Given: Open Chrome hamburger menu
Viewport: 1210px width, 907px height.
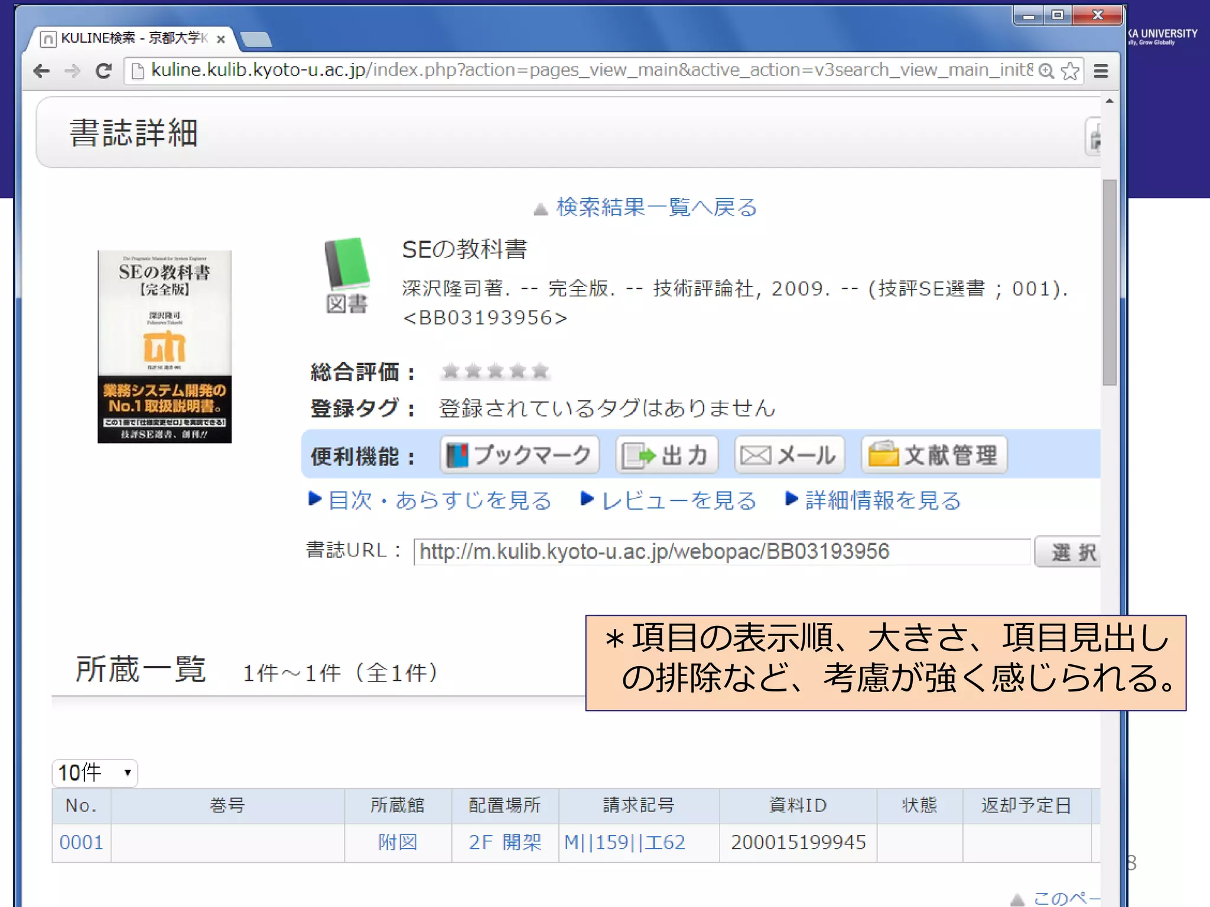Looking at the screenshot, I should click(1101, 71).
